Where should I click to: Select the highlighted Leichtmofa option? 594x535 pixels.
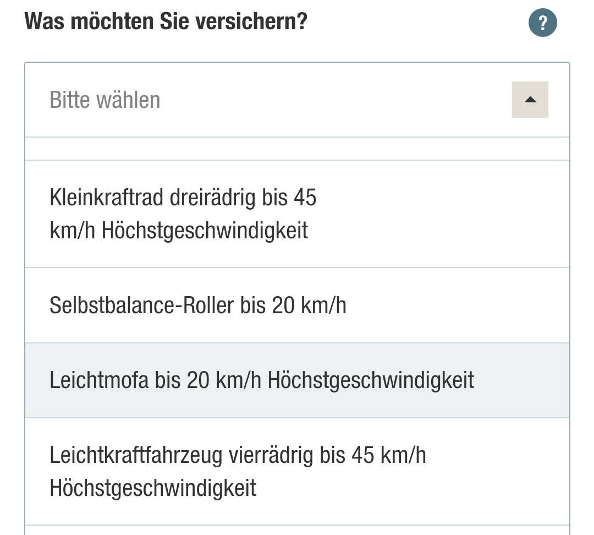coord(262,380)
